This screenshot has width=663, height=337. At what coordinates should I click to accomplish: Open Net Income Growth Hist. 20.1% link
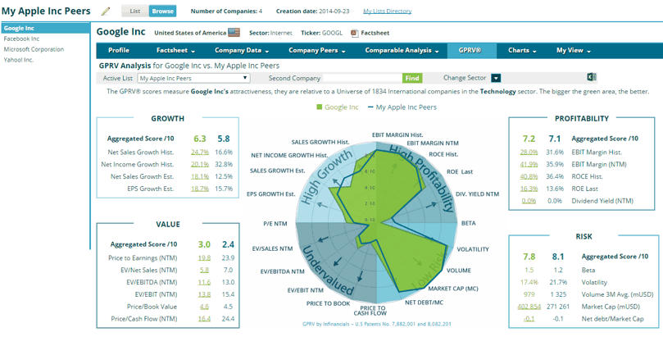point(200,165)
